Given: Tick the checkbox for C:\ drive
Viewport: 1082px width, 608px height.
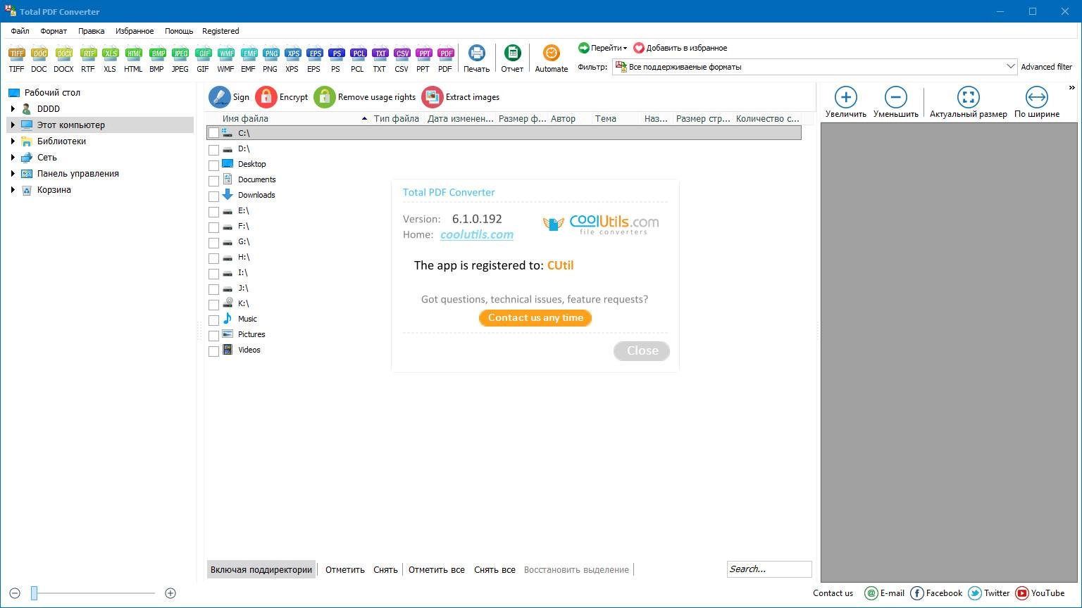Looking at the screenshot, I should click(213, 133).
